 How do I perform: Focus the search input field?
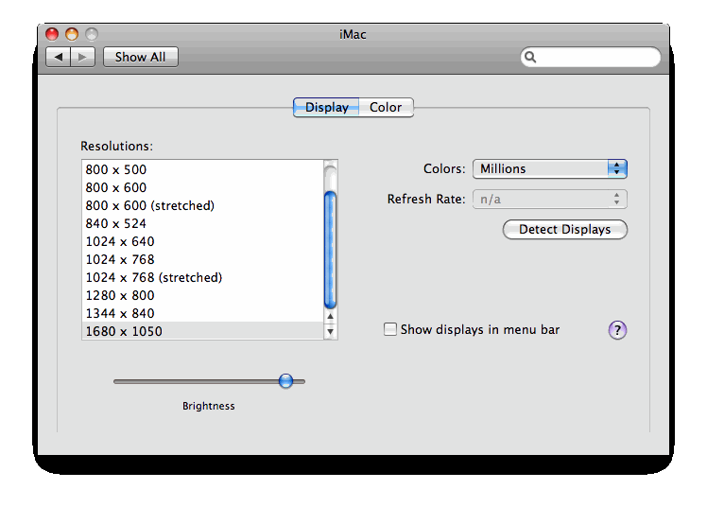pyautogui.click(x=590, y=57)
